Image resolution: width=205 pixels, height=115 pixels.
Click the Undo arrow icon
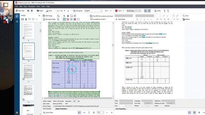[x=106, y=11]
